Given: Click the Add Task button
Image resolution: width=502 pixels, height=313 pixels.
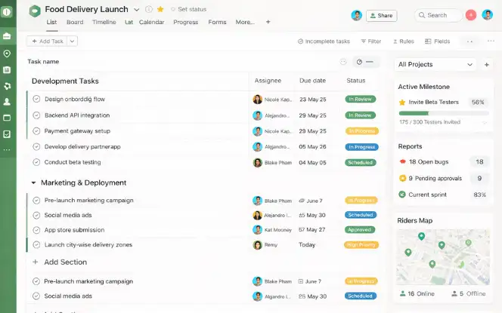Looking at the screenshot, I should coord(48,41).
